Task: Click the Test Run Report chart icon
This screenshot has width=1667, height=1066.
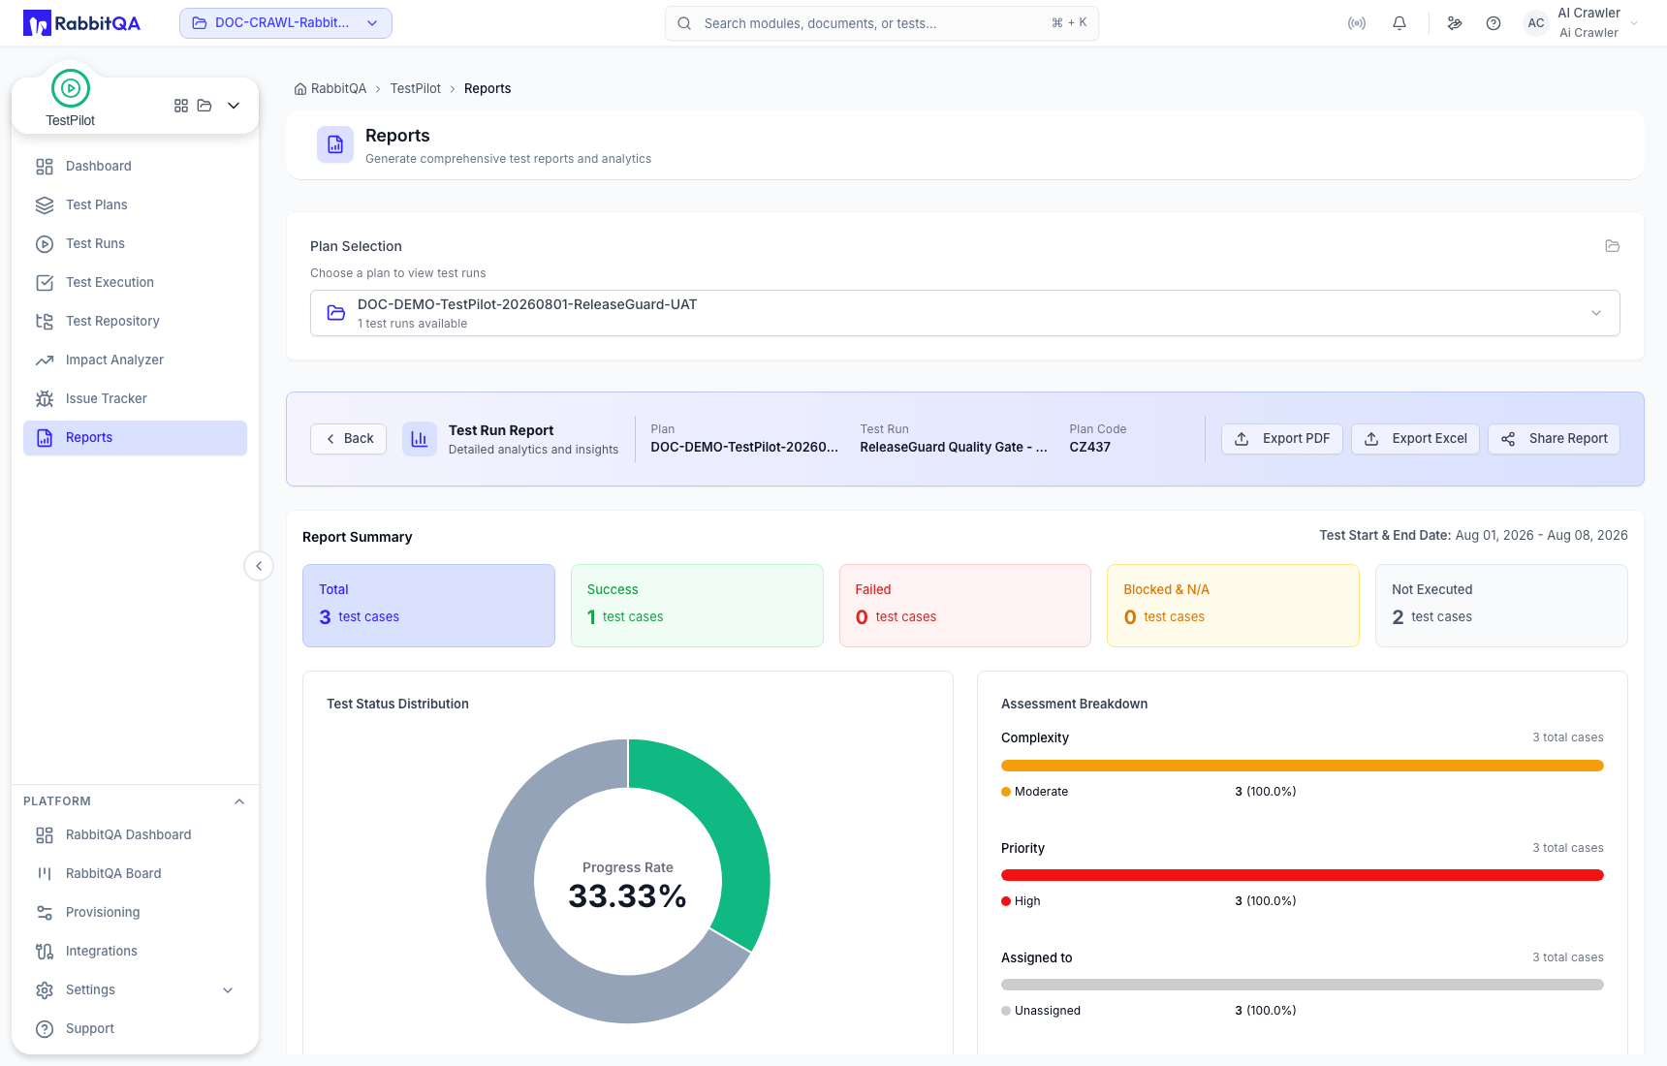Action: 420,439
